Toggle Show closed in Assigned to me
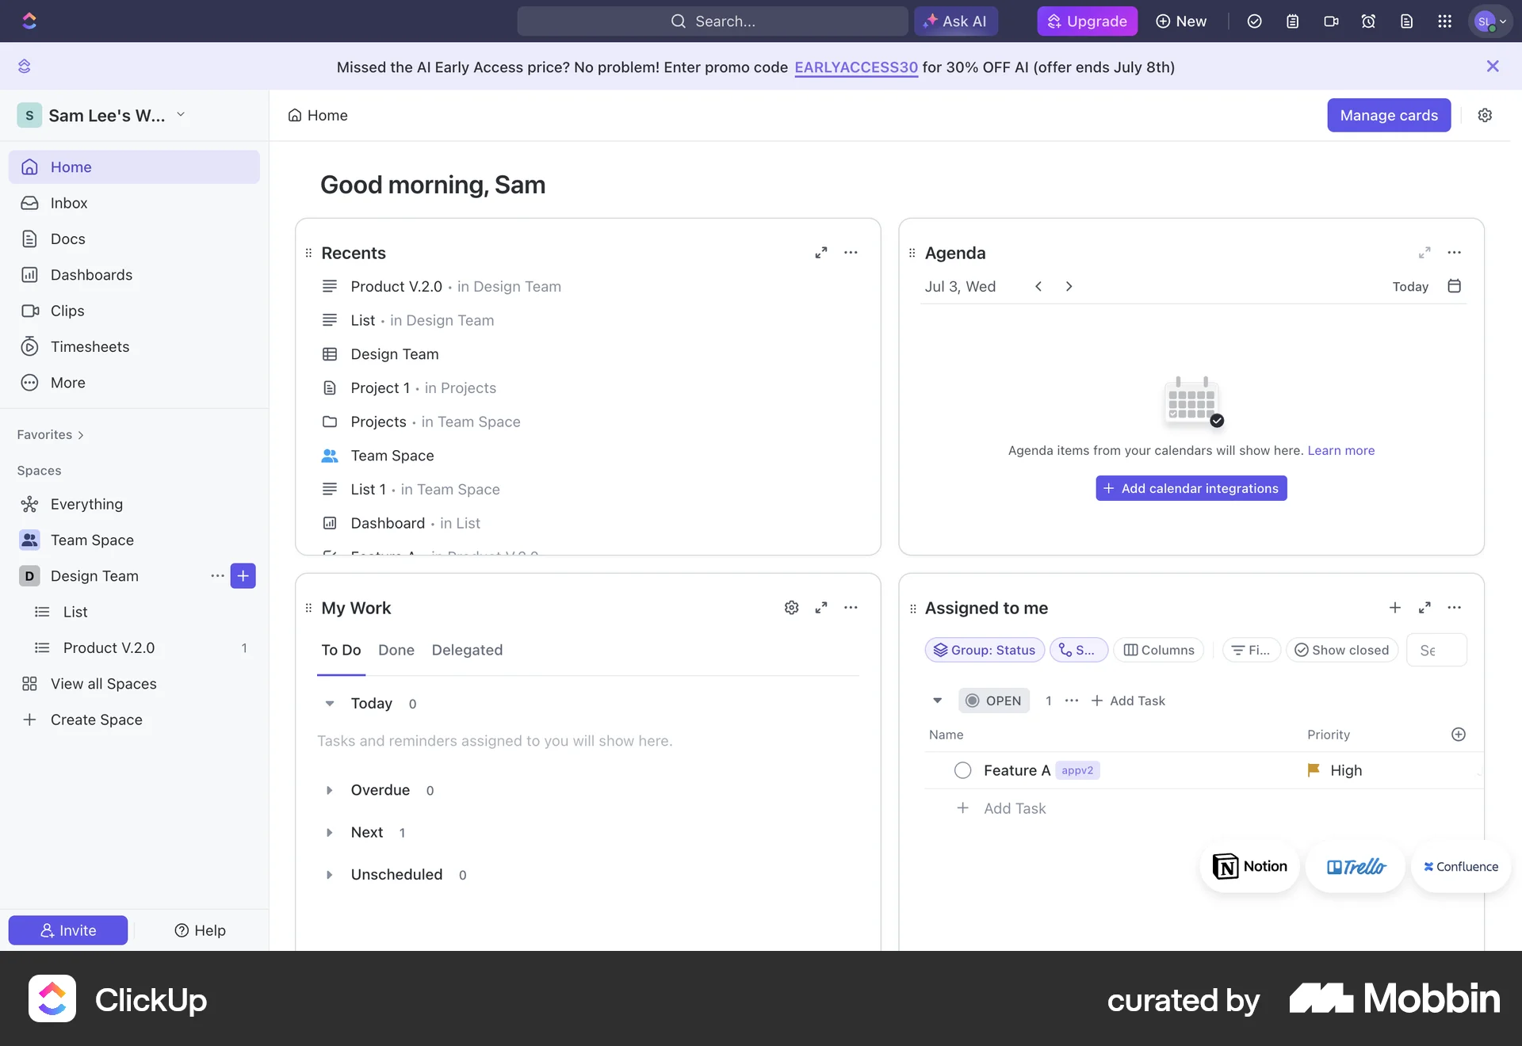Image resolution: width=1522 pixels, height=1046 pixels. tap(1341, 650)
